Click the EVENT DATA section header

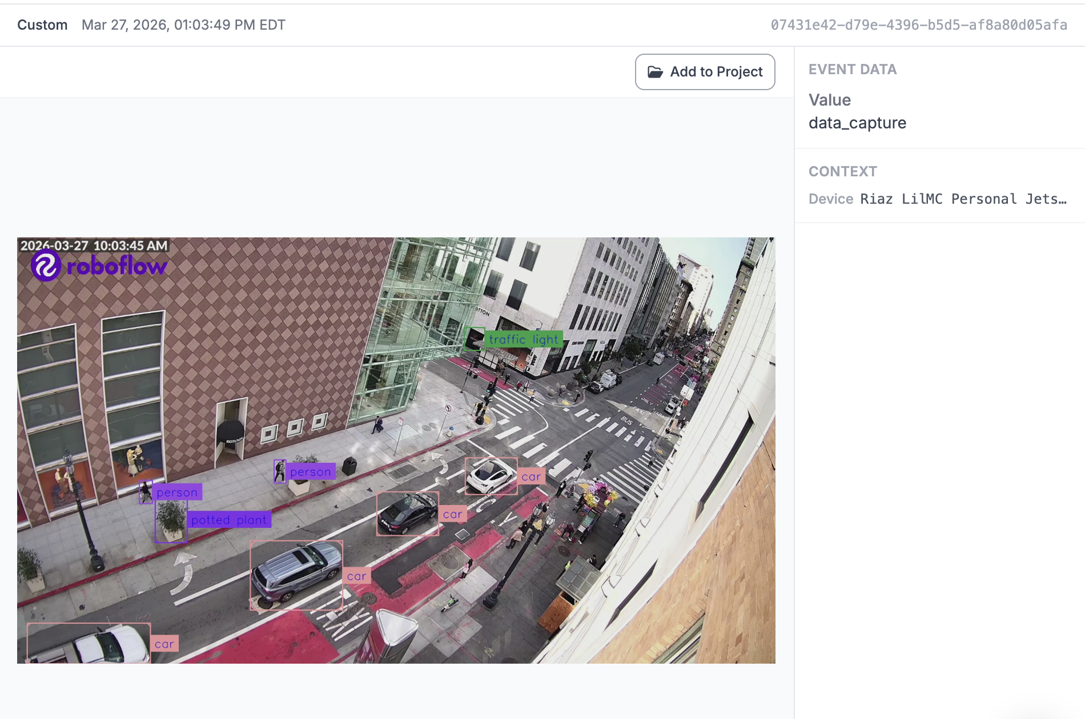coord(852,70)
